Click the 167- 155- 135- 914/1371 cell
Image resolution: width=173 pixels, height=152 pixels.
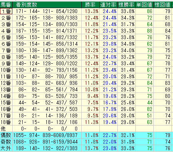(x=47, y=31)
